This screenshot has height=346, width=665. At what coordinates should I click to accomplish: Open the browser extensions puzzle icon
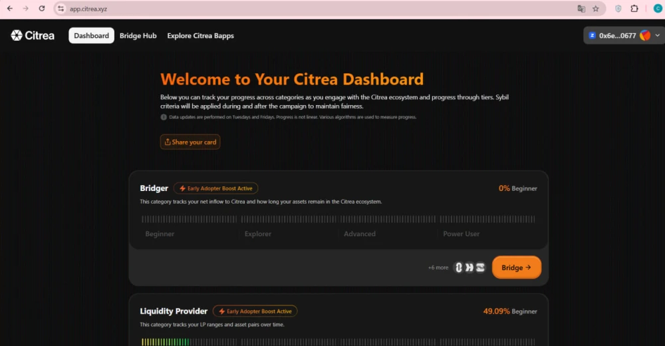(x=634, y=9)
